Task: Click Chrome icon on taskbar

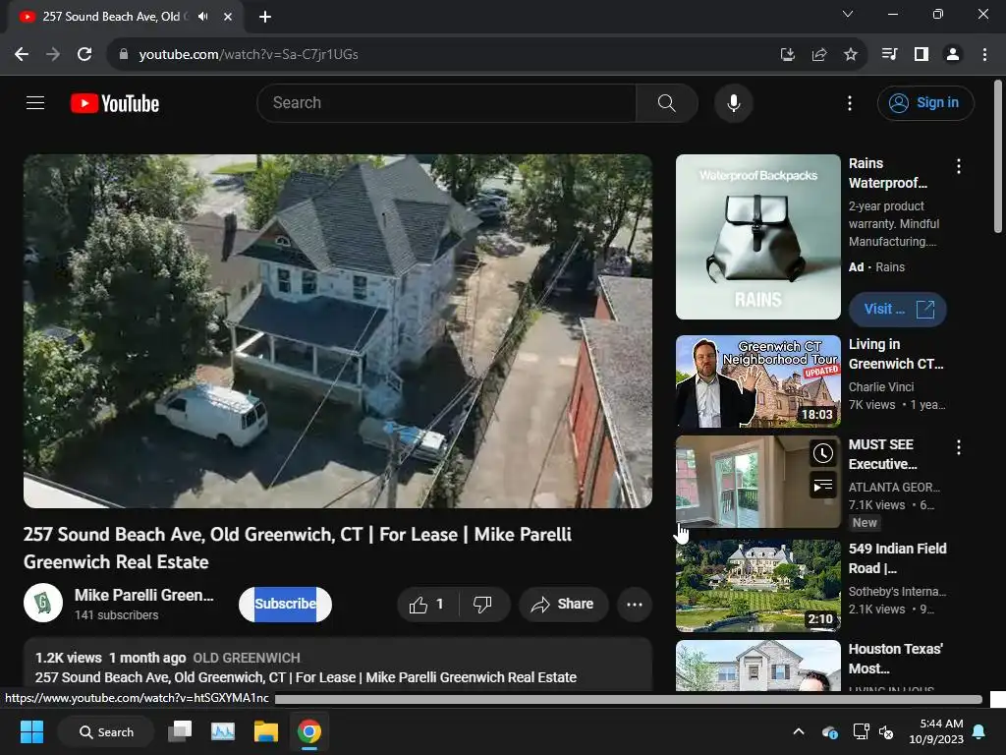Action: coord(309,731)
